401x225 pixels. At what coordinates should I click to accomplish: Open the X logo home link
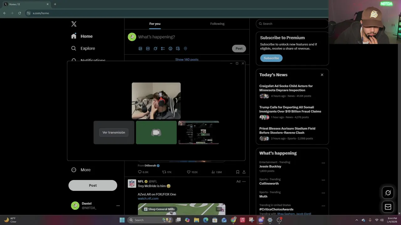(74, 24)
